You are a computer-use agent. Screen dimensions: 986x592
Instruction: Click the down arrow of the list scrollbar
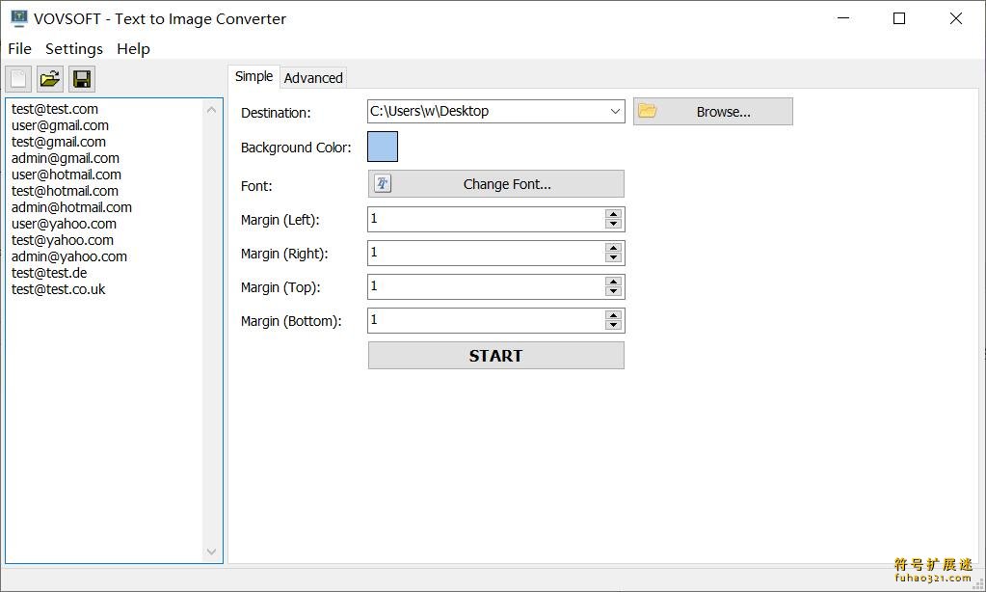pos(211,552)
